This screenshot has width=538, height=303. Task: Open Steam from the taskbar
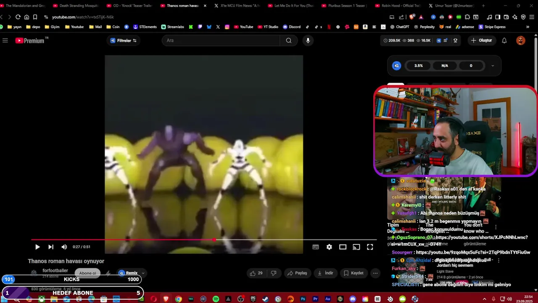pyautogui.click(x=265, y=299)
